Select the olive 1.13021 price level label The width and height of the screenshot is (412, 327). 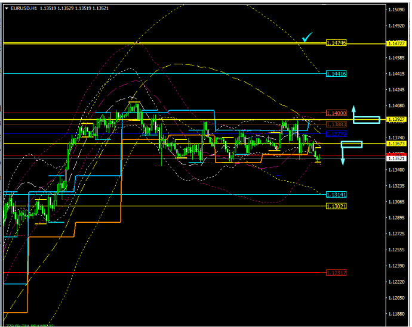336,206
